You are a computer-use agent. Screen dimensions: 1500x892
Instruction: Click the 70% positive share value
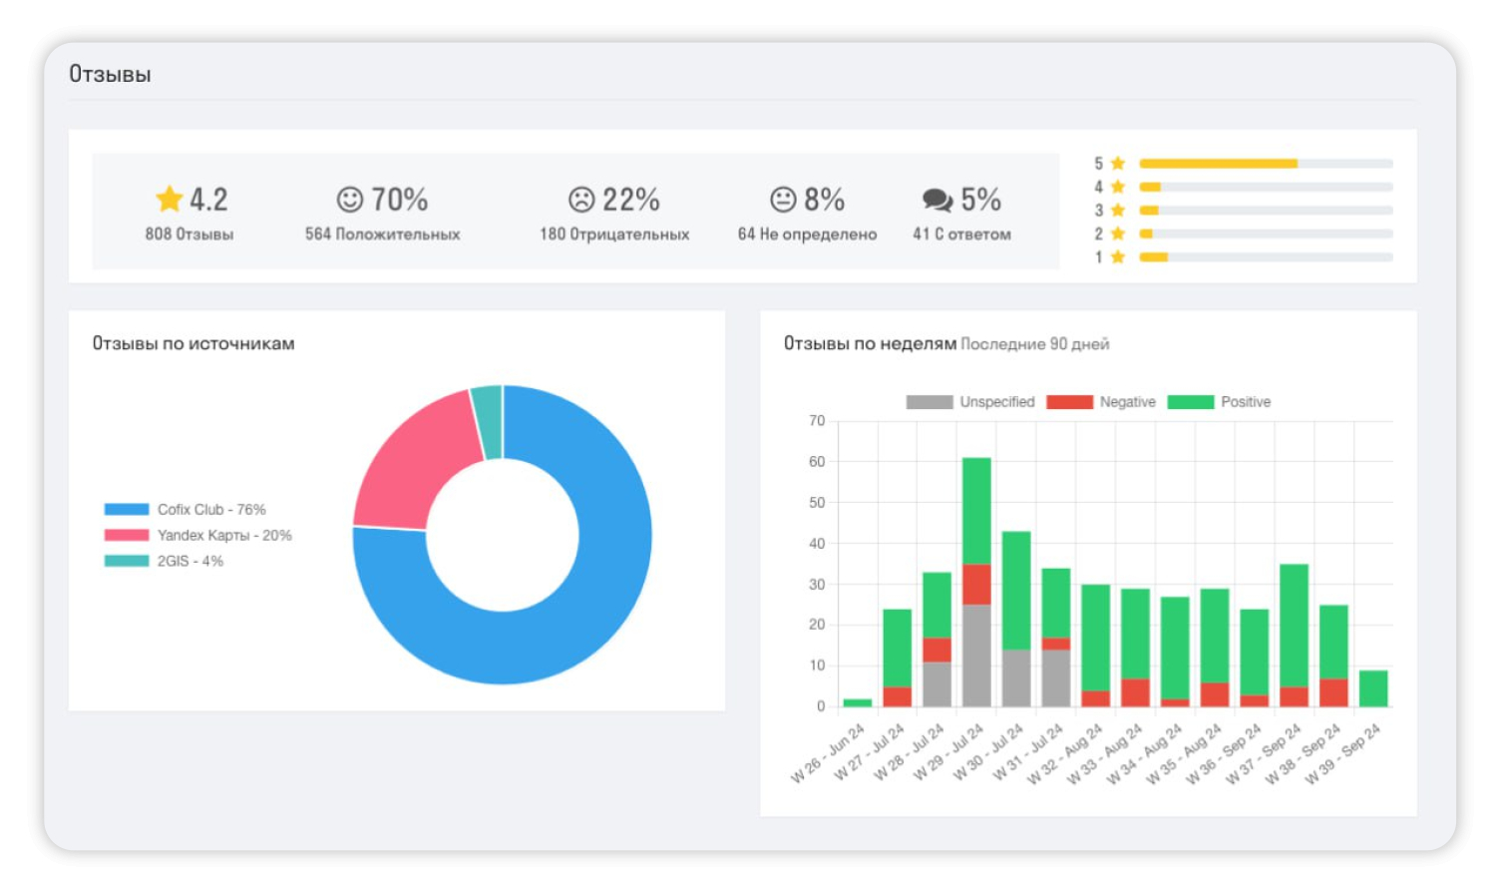coord(400,200)
